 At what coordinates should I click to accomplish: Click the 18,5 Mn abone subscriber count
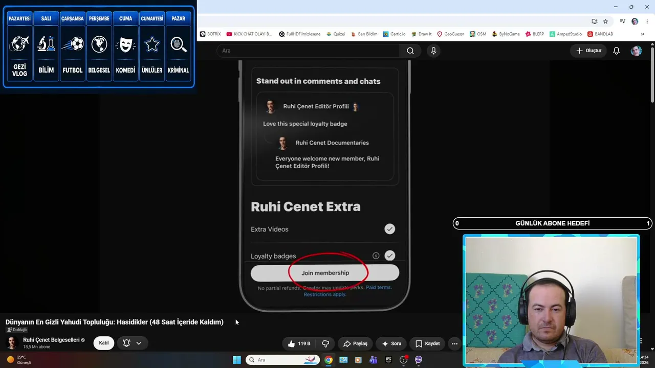[x=37, y=347]
